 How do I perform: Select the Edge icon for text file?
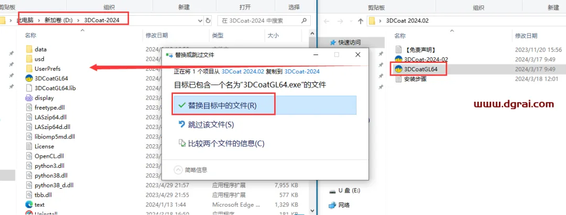coord(29,205)
